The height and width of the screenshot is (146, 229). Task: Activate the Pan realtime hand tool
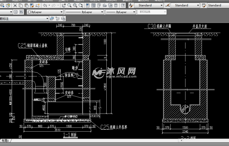click(x=64, y=5)
